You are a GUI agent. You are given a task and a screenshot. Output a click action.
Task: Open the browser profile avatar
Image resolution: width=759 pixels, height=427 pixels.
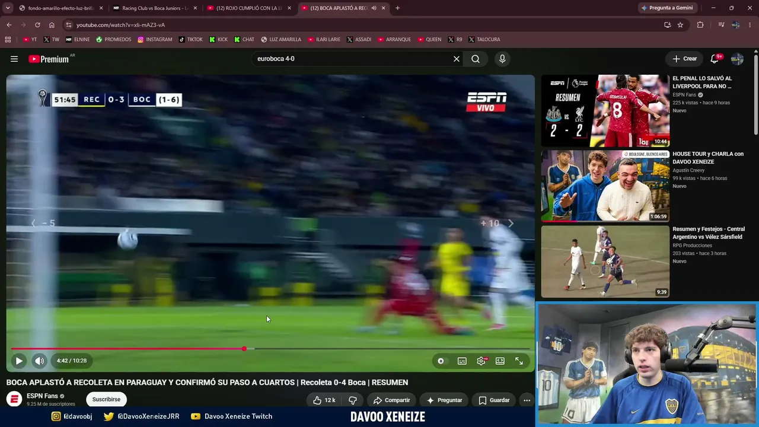(x=735, y=25)
